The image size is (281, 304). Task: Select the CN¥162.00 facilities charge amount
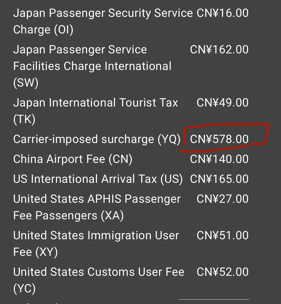219,50
